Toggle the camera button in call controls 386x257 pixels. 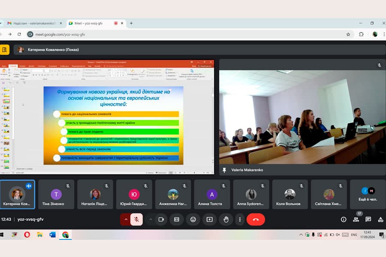[161, 219]
